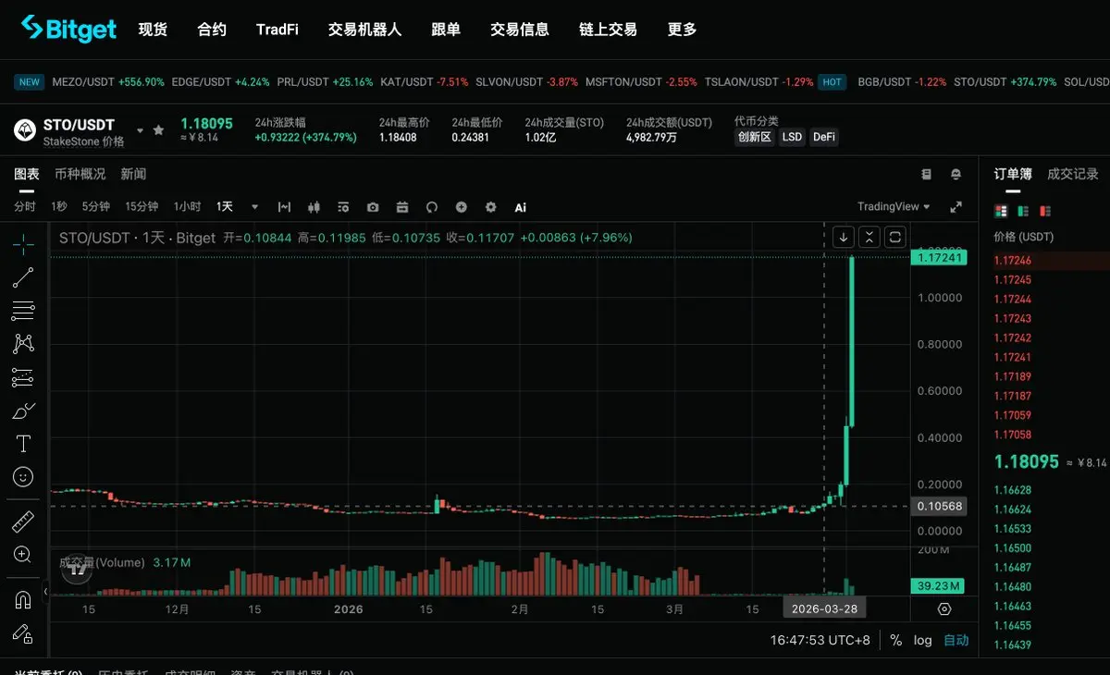Collapse the drawing toolbar side arrow
This screenshot has width=1110, height=675.
click(x=46, y=592)
